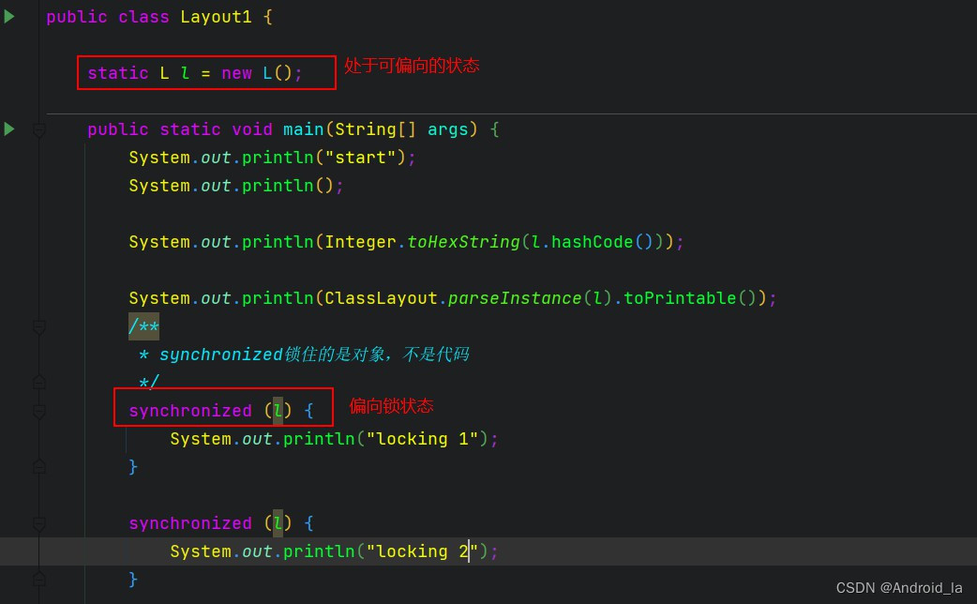This screenshot has height=604, width=977.
Task: Click fold marker at the comment's closing line
Action: point(39,382)
